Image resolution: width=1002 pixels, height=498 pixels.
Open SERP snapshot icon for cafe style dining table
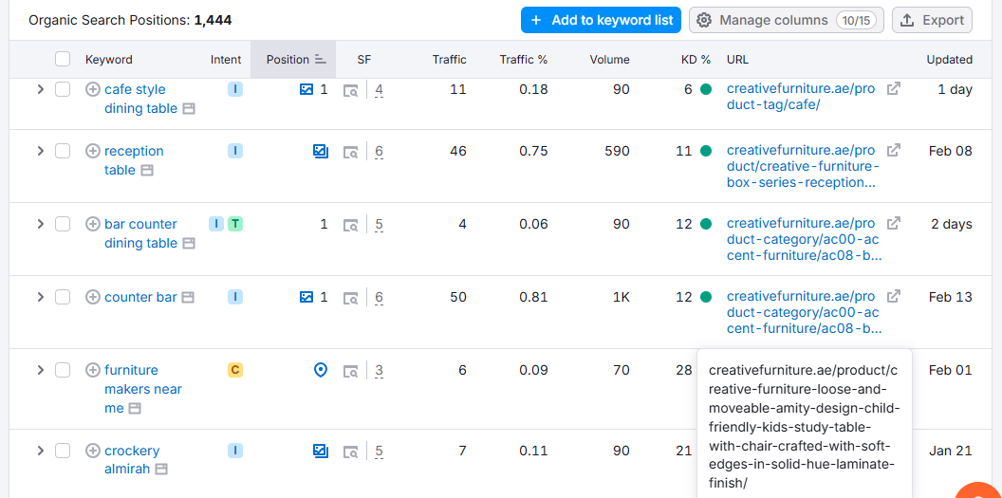pyautogui.click(x=189, y=109)
